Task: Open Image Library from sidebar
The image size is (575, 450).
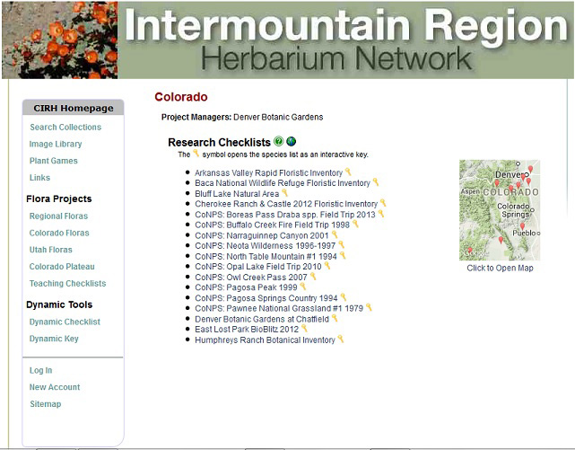Action: [x=56, y=144]
